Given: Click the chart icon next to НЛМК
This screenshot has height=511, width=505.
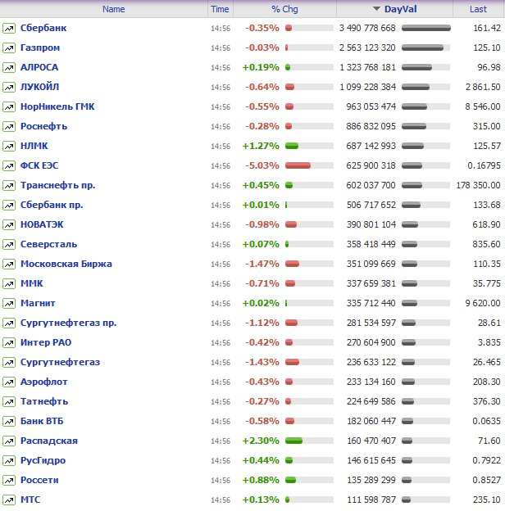Looking at the screenshot, I should point(9,146).
